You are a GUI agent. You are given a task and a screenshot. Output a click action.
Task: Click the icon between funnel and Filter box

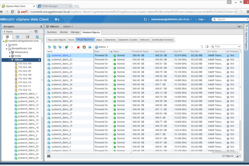[x=207, y=46]
